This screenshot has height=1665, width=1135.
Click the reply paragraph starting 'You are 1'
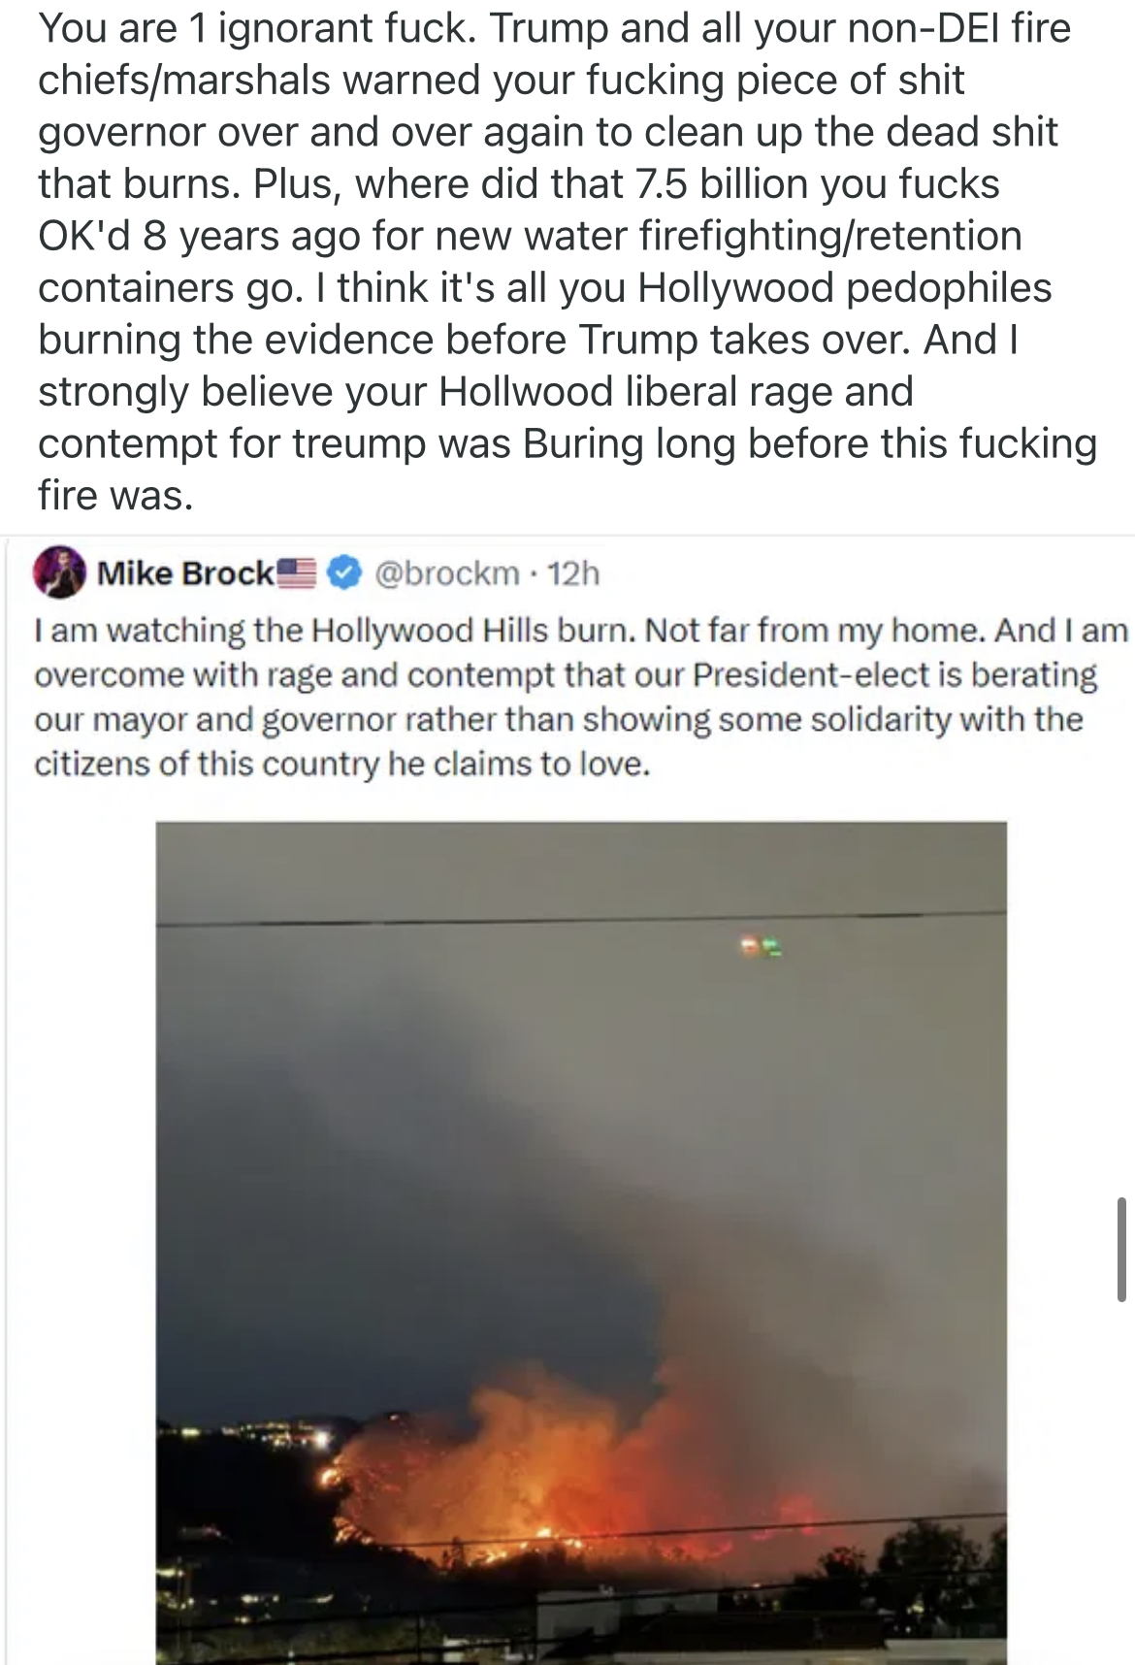pyautogui.click(x=567, y=261)
